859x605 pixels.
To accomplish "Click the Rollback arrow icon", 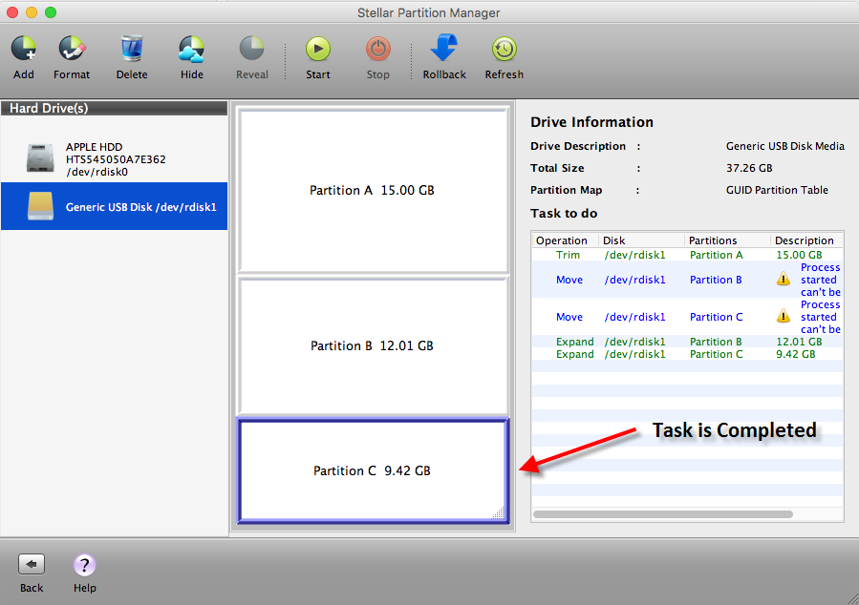I will (x=444, y=50).
